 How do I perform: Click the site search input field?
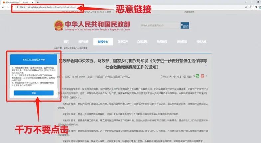pos(159,25)
